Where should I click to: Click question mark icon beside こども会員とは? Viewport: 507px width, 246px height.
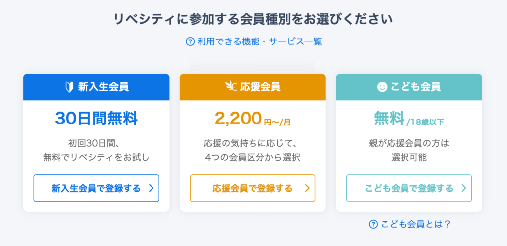373,224
